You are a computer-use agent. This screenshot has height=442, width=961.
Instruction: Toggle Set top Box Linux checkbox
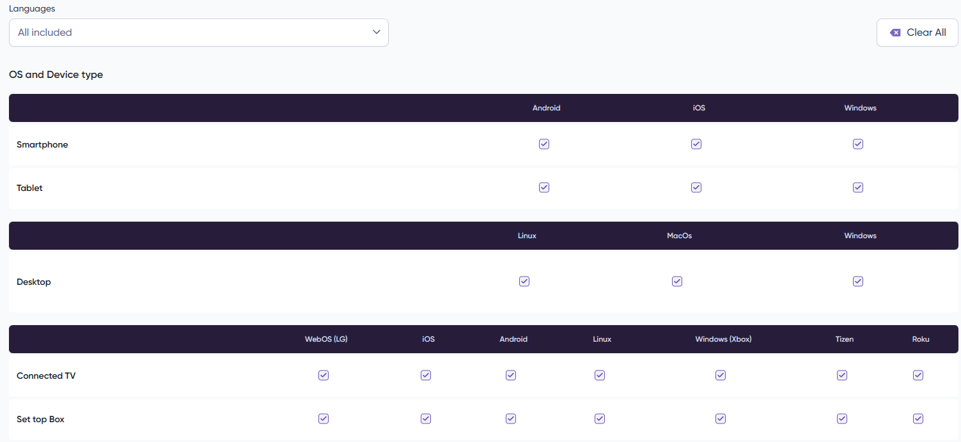coord(600,419)
